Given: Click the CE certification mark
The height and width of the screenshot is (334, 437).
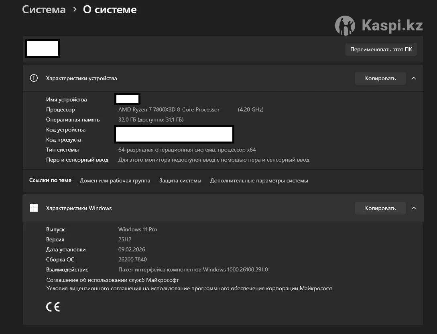Looking at the screenshot, I should [53, 307].
